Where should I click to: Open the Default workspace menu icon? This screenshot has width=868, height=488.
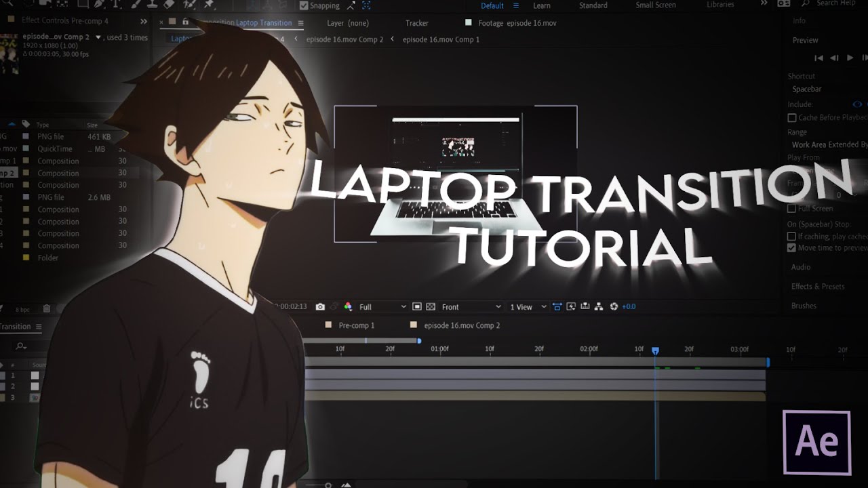point(516,5)
